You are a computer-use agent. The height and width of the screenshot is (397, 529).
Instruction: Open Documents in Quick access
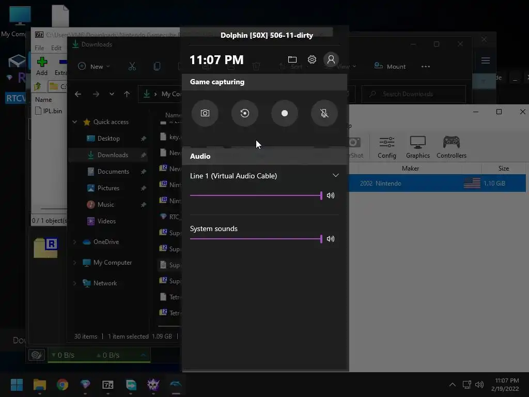(113, 172)
